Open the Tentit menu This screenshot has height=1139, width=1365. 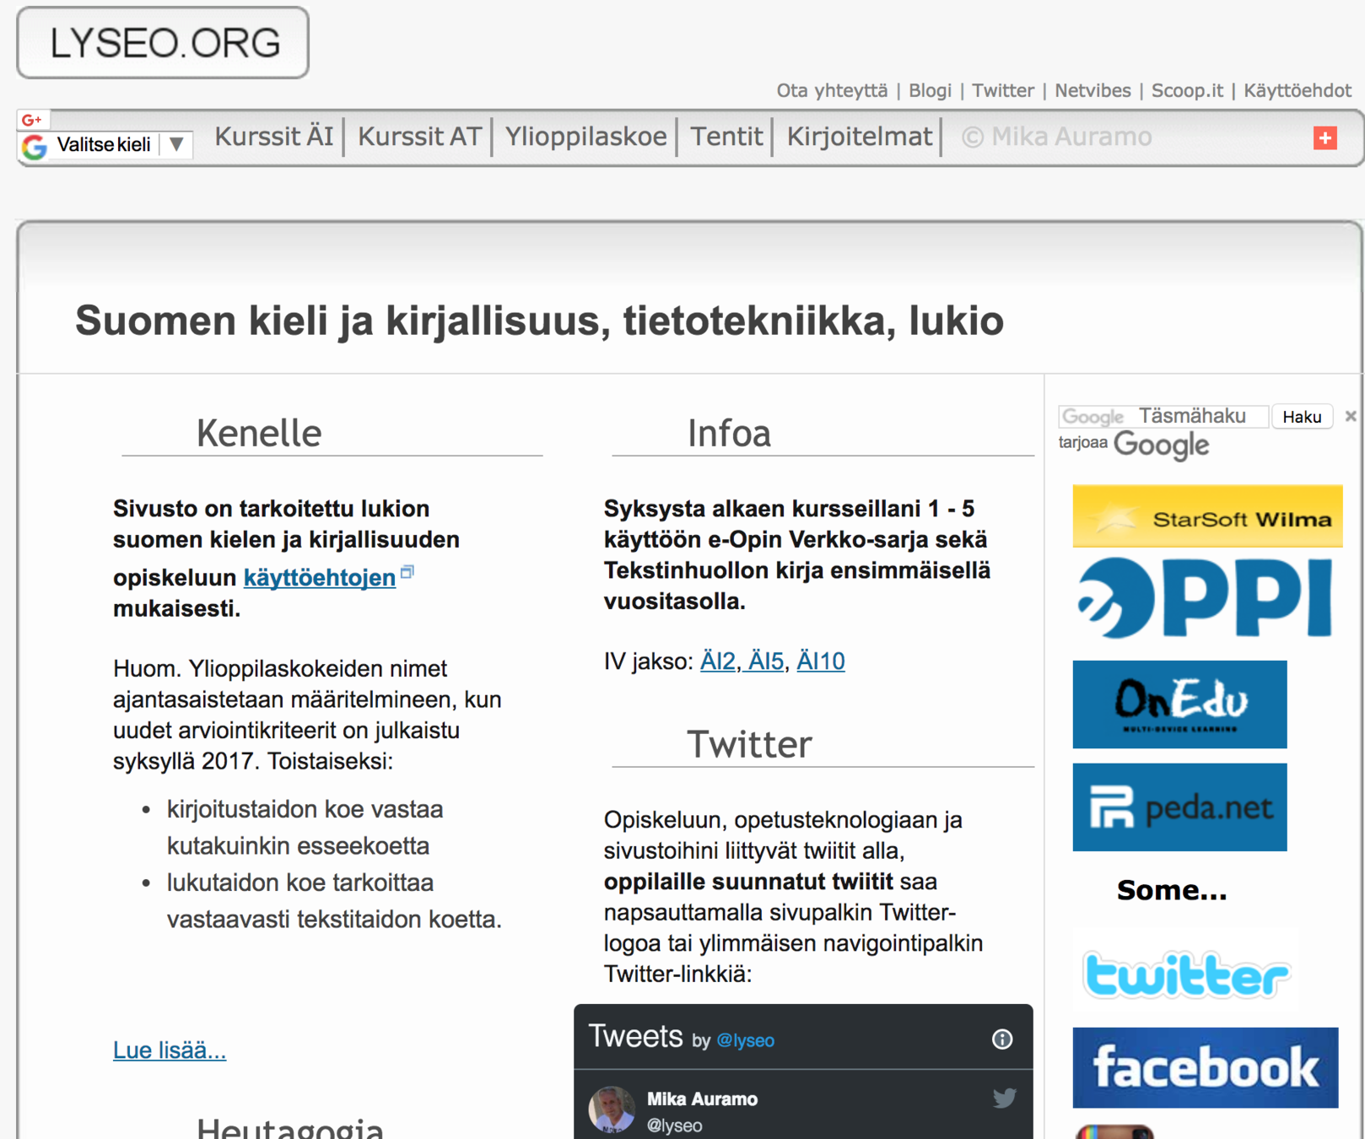[x=726, y=137]
